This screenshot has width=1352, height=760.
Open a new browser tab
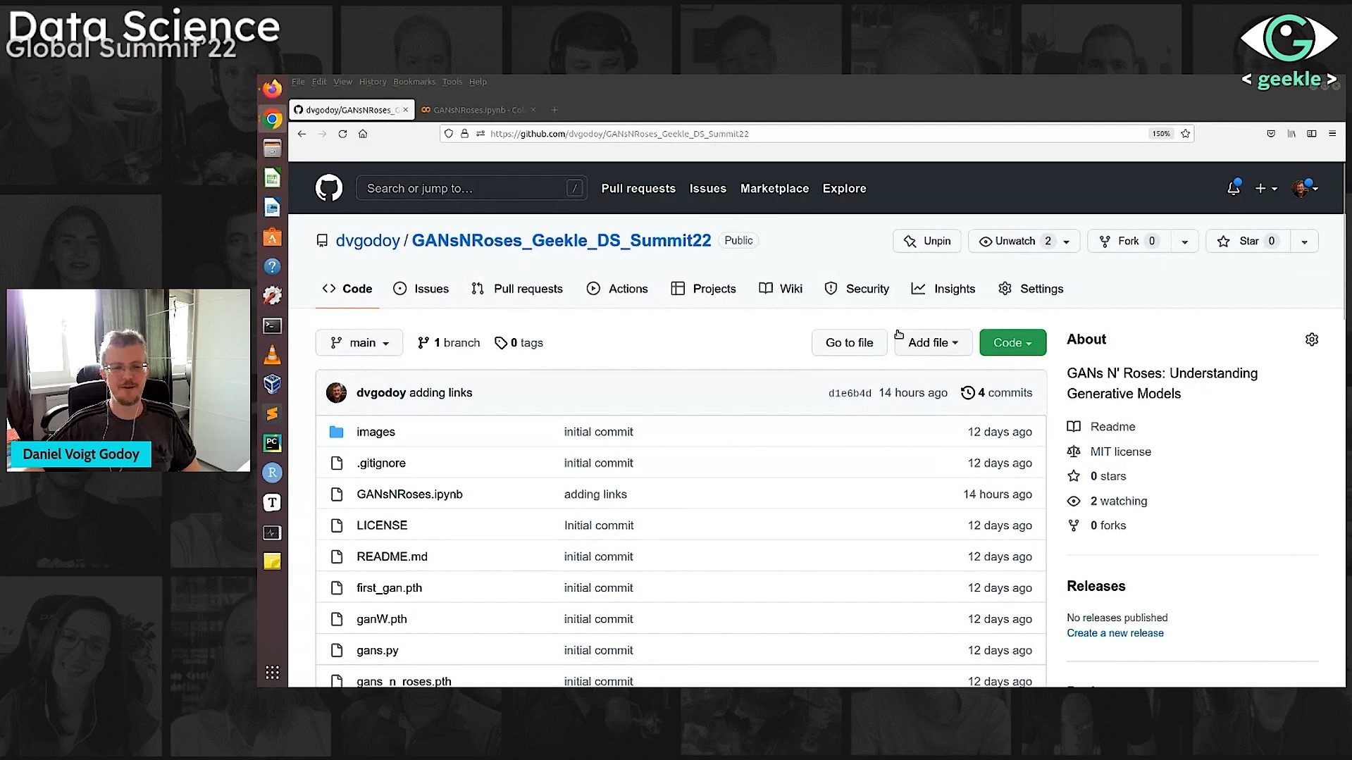[x=554, y=110]
